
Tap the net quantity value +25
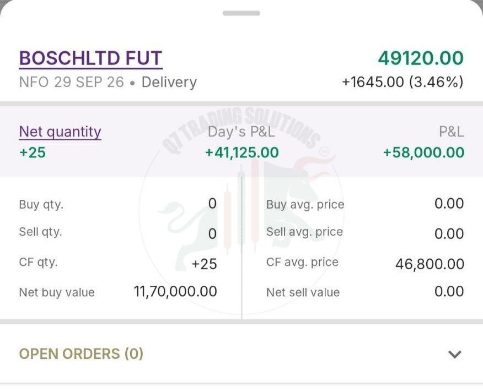click(x=33, y=153)
